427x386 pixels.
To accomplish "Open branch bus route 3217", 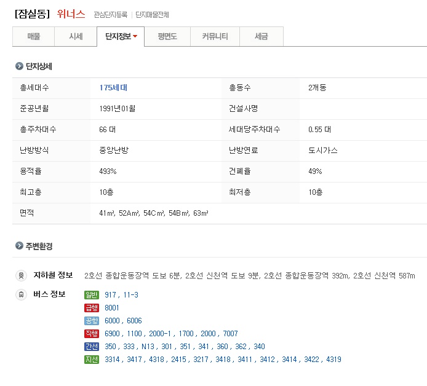I will 201,360.
